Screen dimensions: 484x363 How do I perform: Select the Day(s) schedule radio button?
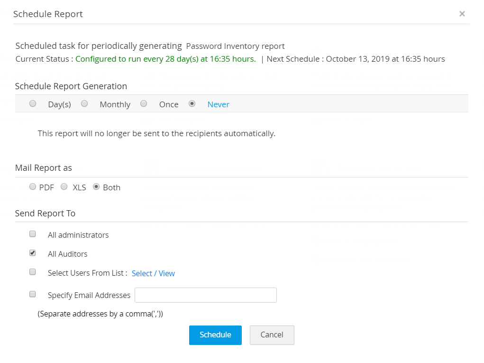tap(33, 103)
